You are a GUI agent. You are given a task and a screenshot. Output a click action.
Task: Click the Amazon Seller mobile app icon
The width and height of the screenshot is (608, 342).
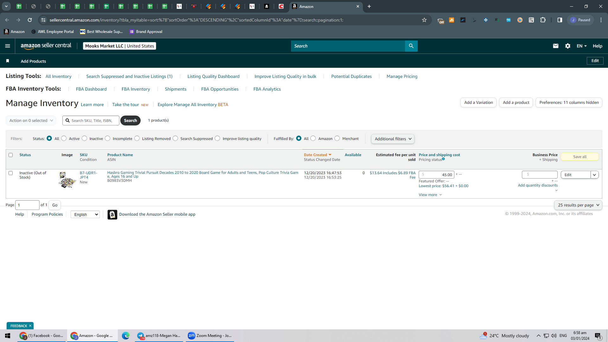112,214
